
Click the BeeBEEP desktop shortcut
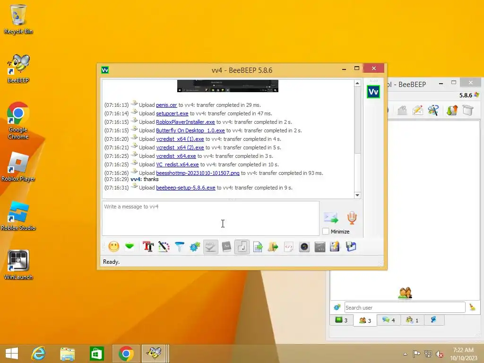tap(18, 69)
